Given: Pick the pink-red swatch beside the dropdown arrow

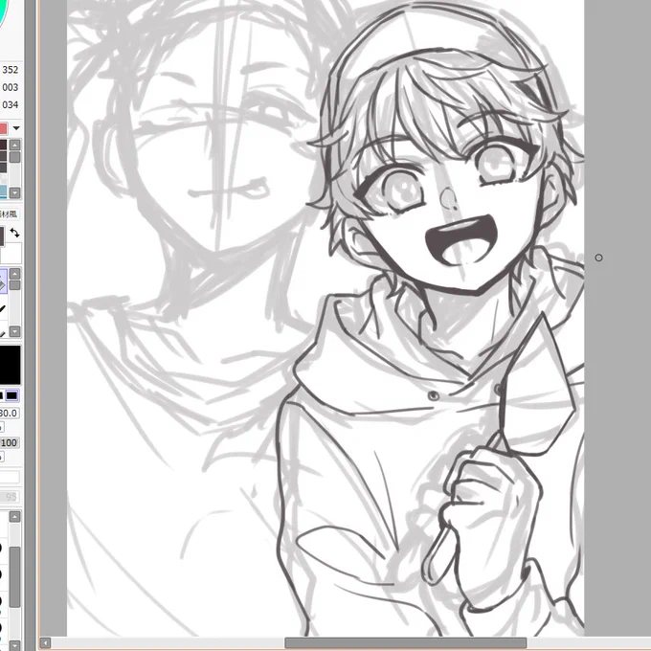Looking at the screenshot, I should tap(3, 128).
